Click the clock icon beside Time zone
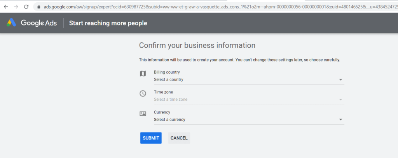Viewport: 398px width, 158px height. (x=143, y=94)
